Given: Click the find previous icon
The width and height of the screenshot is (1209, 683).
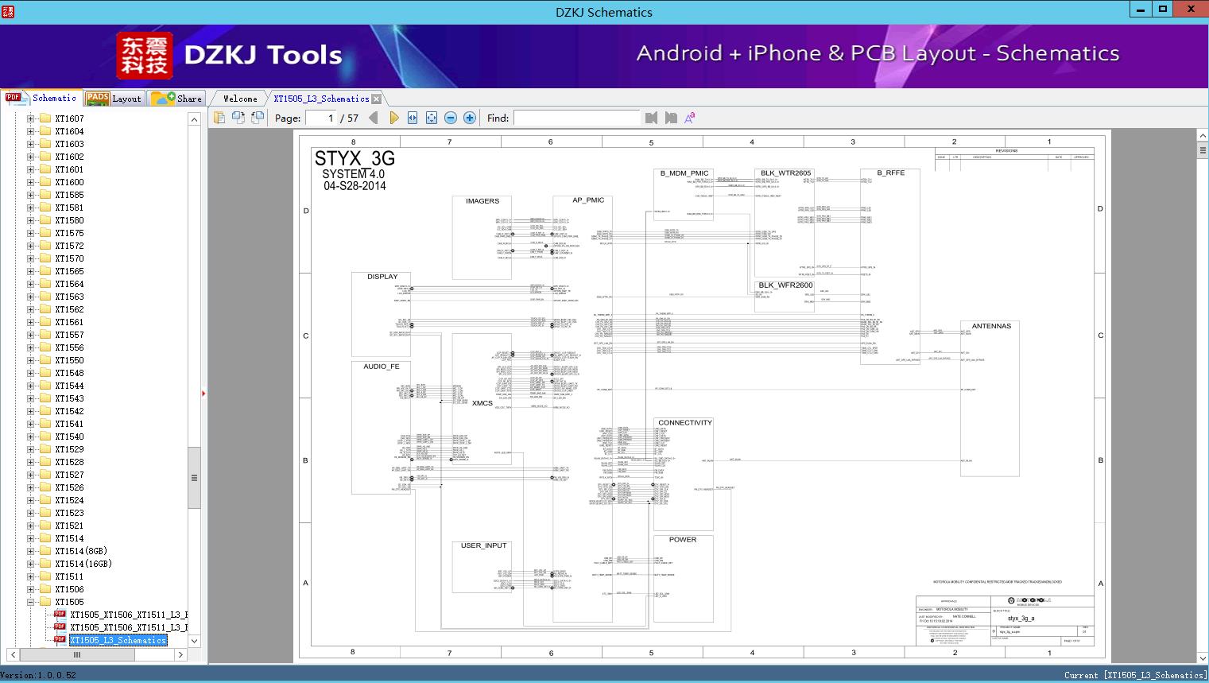Looking at the screenshot, I should (x=652, y=118).
